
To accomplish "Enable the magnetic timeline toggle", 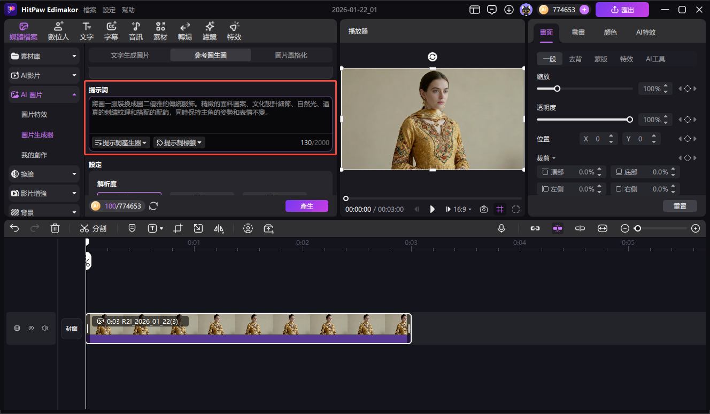I will click(557, 228).
